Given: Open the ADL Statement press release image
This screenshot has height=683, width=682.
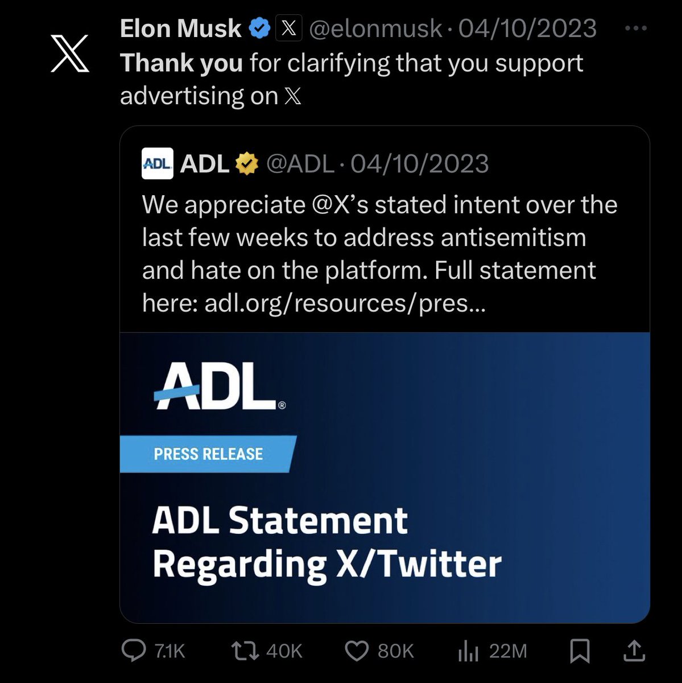Looking at the screenshot, I should pyautogui.click(x=385, y=477).
